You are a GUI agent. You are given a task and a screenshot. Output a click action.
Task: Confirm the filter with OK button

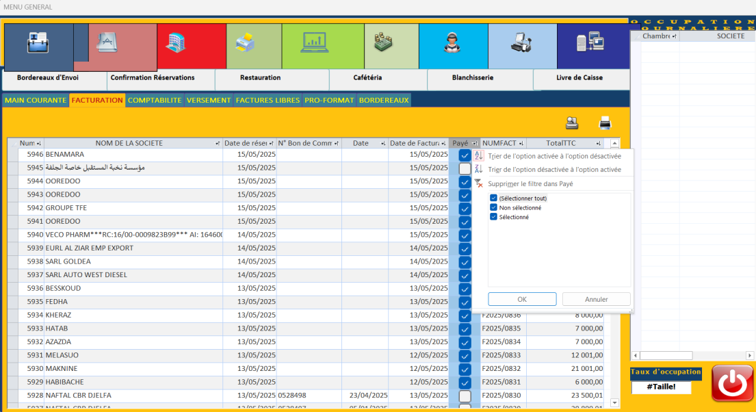coord(522,299)
